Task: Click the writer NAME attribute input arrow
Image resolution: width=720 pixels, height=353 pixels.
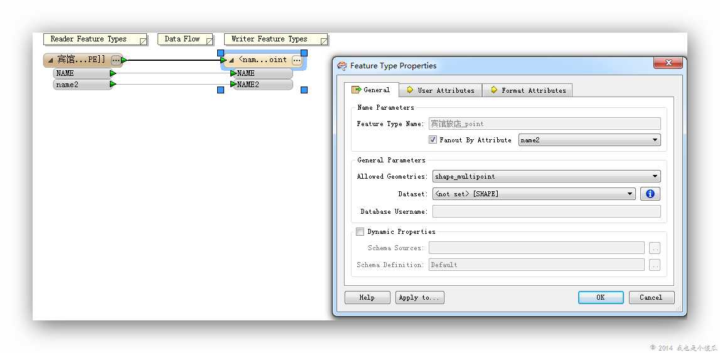Action: (234, 73)
